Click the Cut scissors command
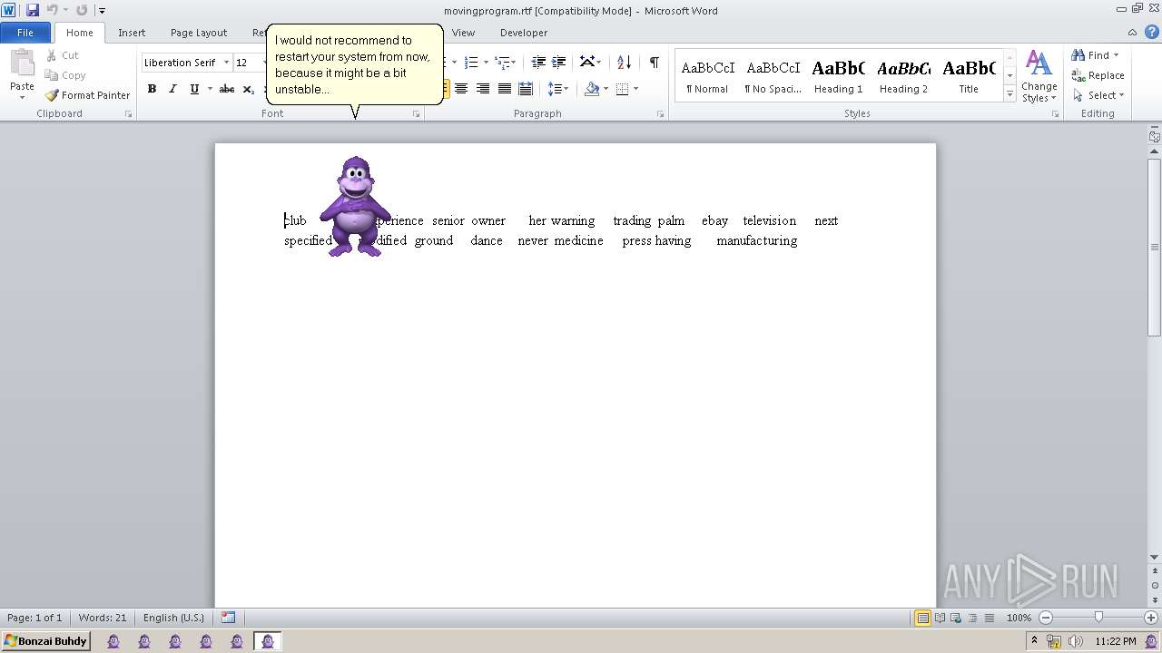 coord(62,55)
